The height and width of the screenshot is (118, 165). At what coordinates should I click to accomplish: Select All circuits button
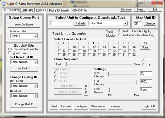point(145,43)
